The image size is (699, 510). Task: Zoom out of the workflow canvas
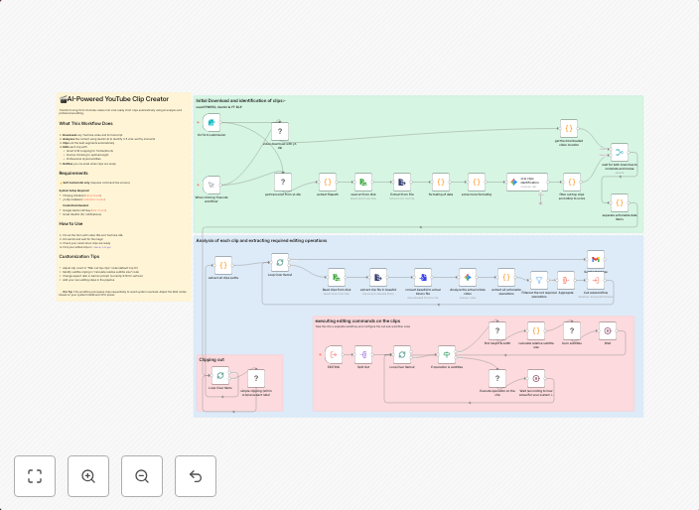pyautogui.click(x=142, y=476)
